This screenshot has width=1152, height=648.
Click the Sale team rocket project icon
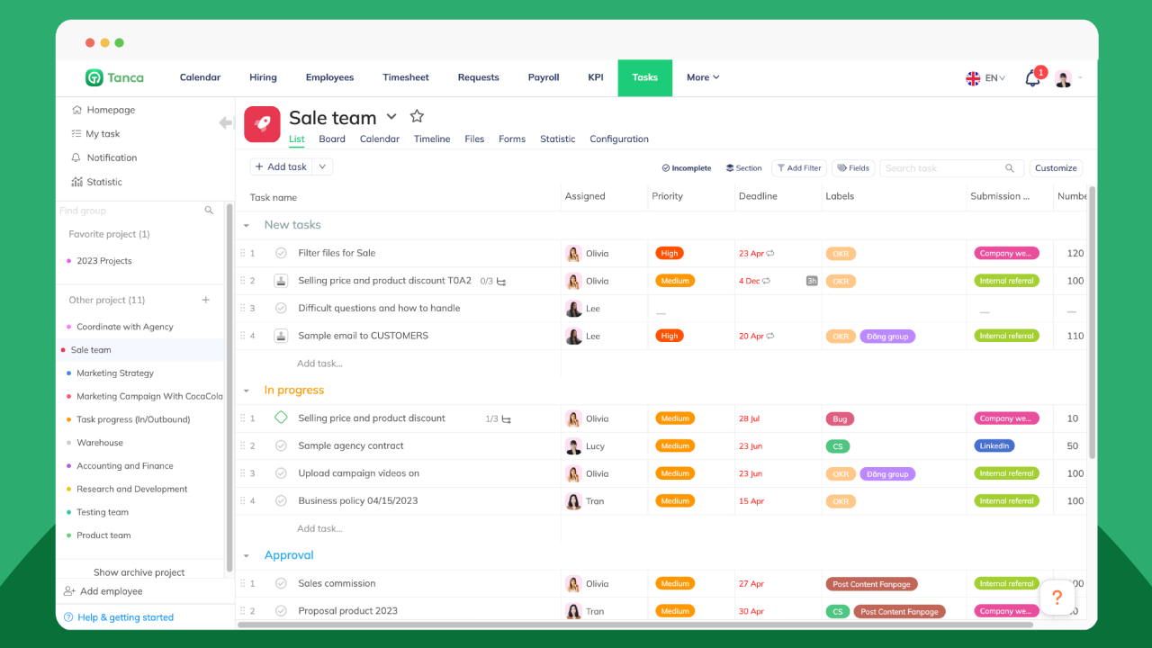pyautogui.click(x=261, y=123)
